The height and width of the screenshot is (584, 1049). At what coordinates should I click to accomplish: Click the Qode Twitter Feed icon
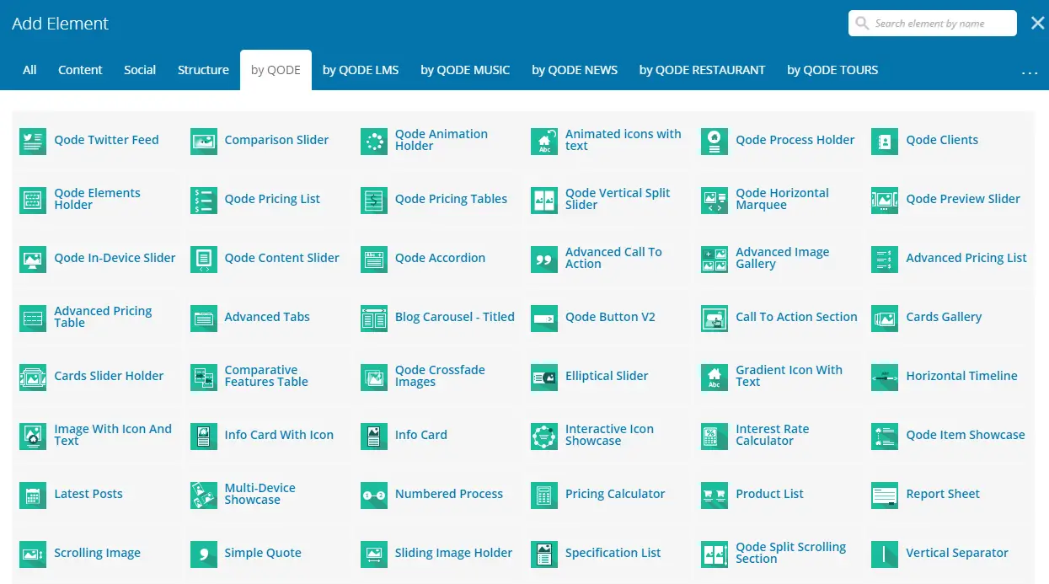click(x=33, y=141)
